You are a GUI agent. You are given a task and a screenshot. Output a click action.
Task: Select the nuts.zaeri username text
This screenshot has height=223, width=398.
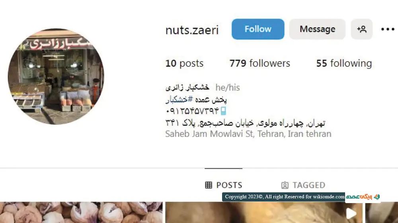(192, 30)
